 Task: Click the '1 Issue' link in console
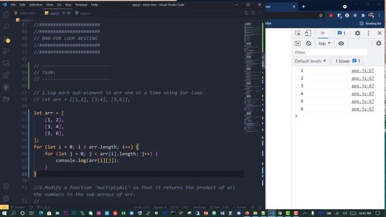[347, 61]
